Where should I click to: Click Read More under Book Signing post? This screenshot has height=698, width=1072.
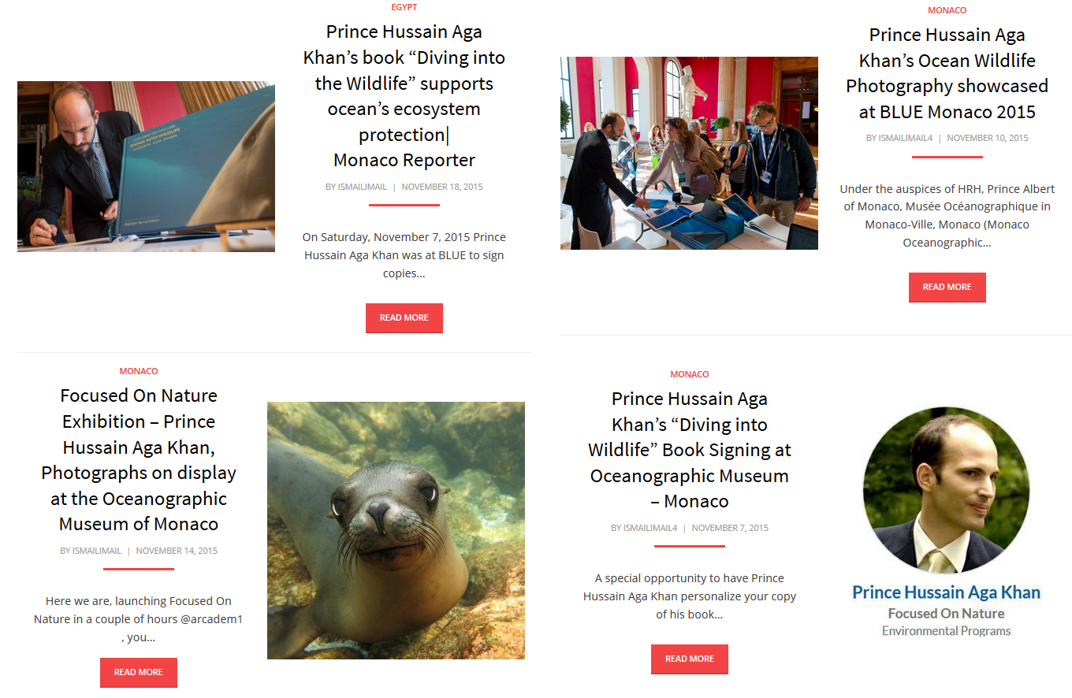[x=689, y=659]
